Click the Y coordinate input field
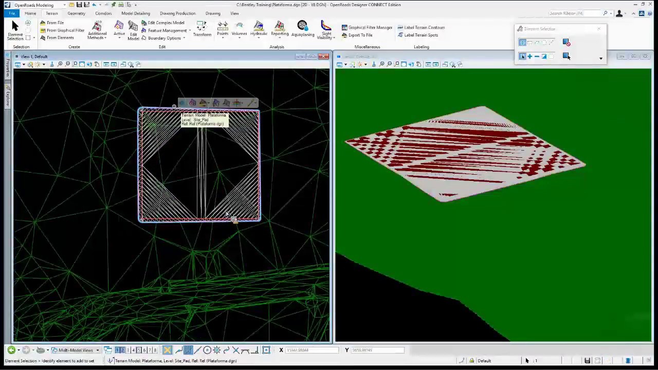Viewport: 658px width, 370px height. point(378,350)
